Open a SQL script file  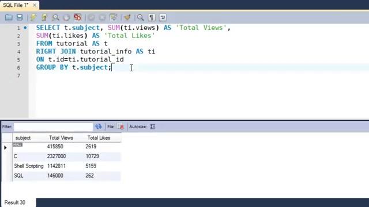point(9,17)
